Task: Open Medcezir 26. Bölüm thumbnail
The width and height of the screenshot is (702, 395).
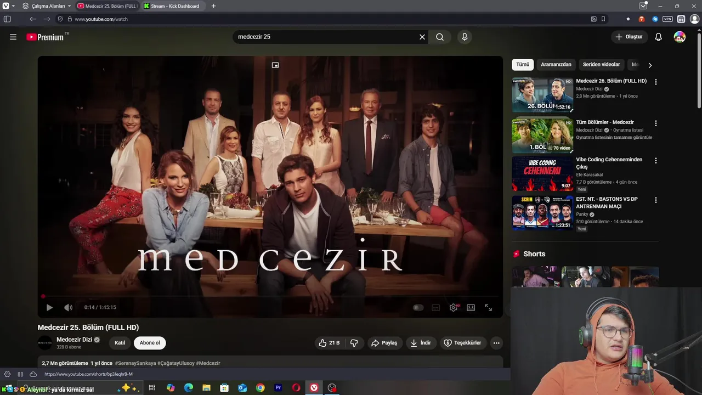Action: 542,95
